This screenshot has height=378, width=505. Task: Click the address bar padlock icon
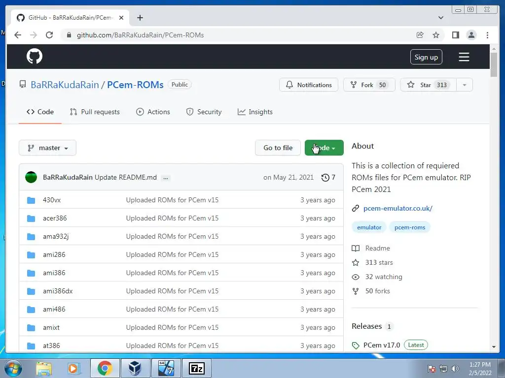[x=69, y=35]
